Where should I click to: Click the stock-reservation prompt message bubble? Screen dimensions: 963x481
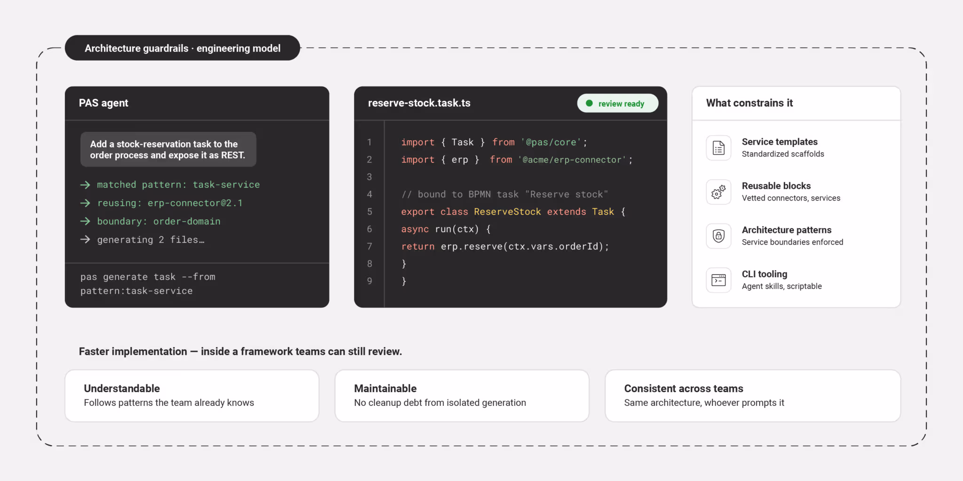click(168, 149)
